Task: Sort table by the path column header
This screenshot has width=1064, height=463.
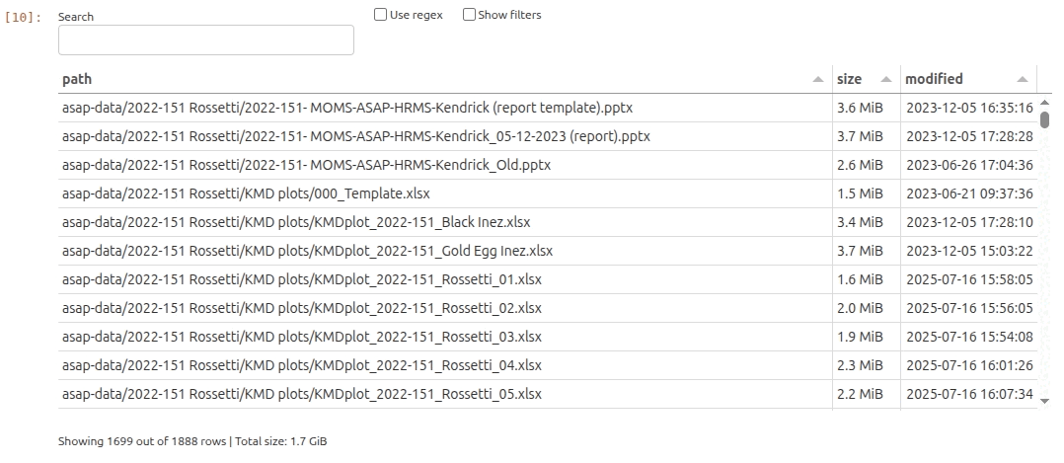Action: pos(77,79)
